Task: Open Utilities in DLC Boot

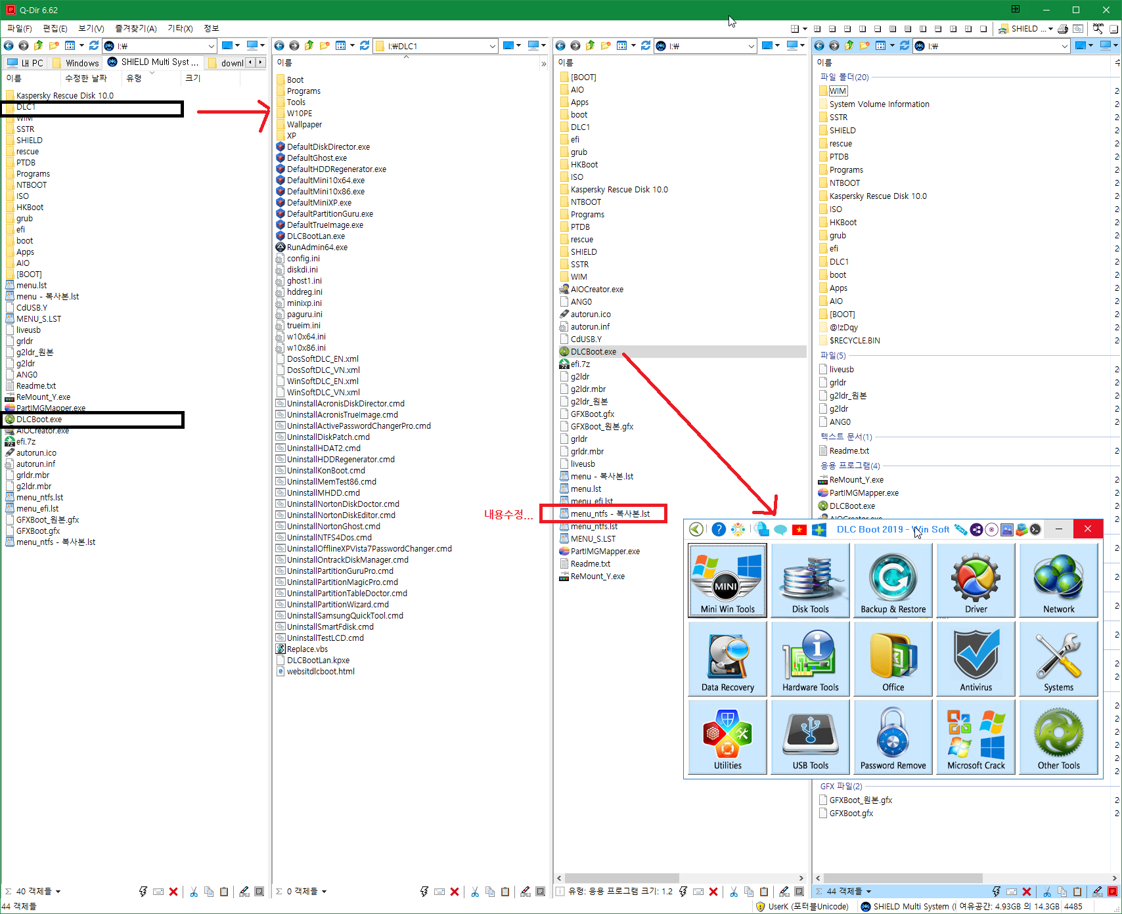Action: pyautogui.click(x=727, y=737)
